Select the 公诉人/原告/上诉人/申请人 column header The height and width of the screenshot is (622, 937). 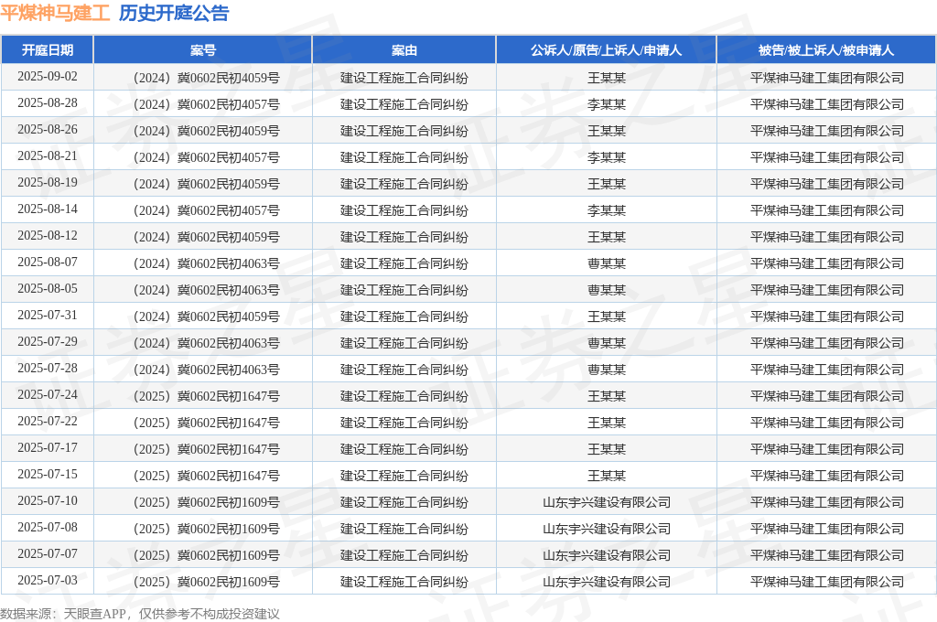tap(606, 50)
